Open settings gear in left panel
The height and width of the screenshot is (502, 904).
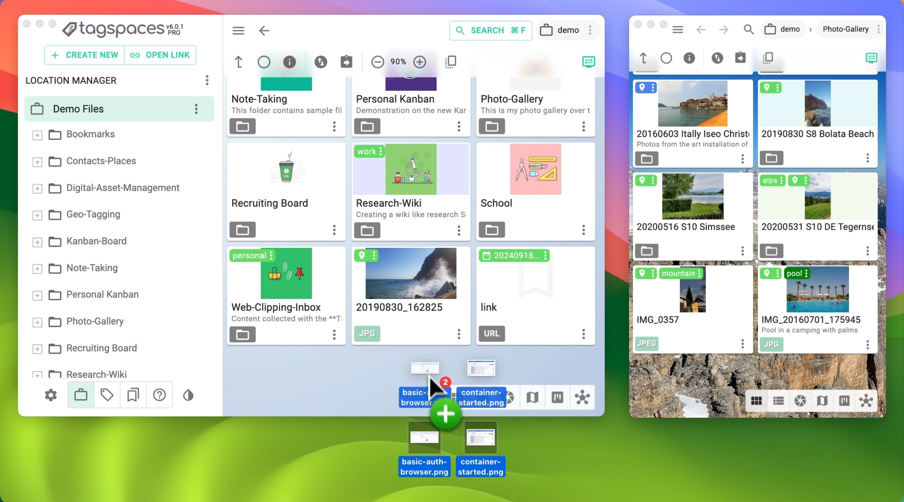tap(51, 395)
